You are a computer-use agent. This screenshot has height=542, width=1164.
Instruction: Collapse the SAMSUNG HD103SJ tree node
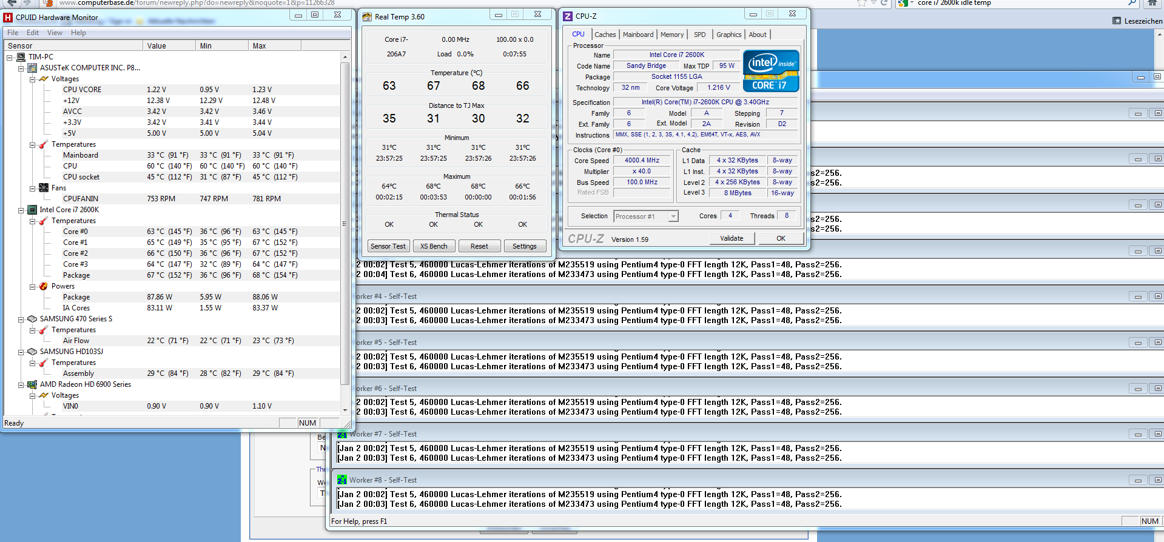(21, 352)
